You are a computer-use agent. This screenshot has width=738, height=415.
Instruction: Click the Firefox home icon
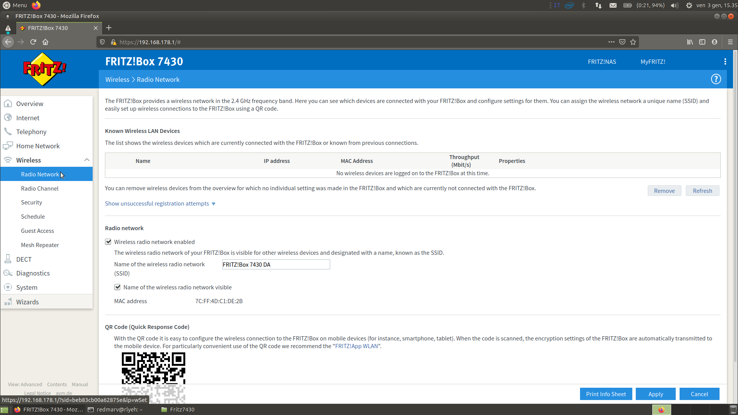[45, 42]
